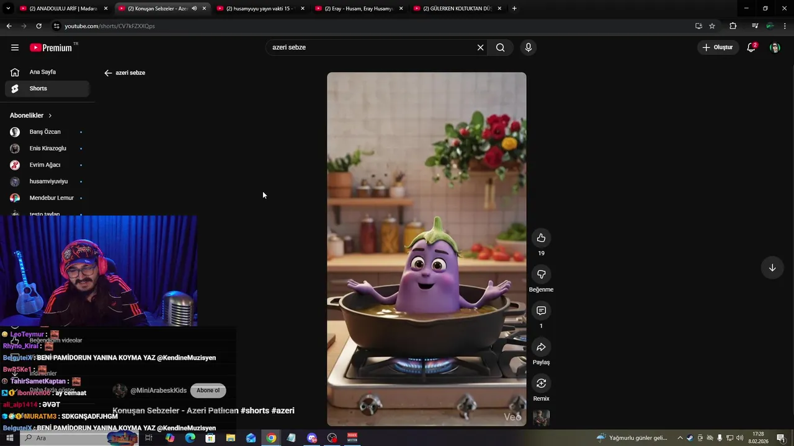Open husamviyuviyu subscription
The width and height of the screenshot is (794, 446).
[x=47, y=181]
